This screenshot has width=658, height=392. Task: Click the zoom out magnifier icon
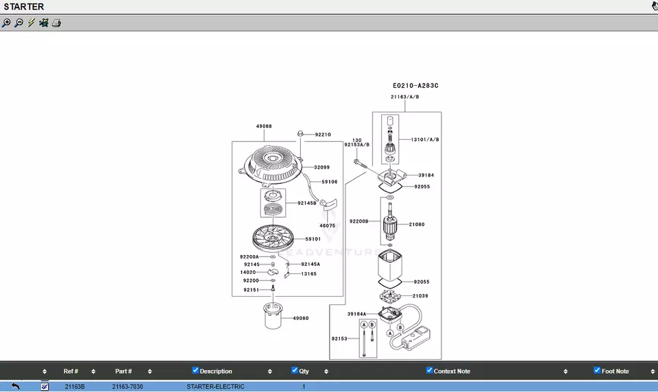pyautogui.click(x=19, y=23)
